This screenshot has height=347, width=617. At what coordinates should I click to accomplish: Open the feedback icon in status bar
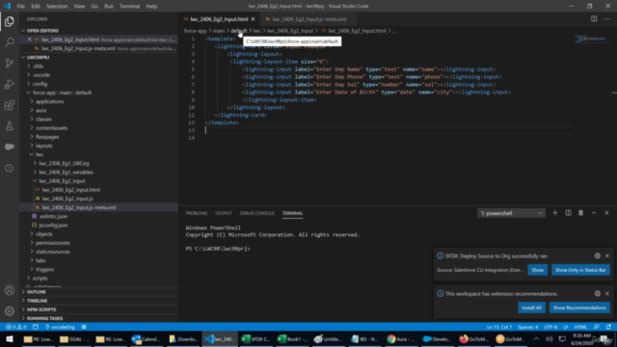click(x=597, y=327)
